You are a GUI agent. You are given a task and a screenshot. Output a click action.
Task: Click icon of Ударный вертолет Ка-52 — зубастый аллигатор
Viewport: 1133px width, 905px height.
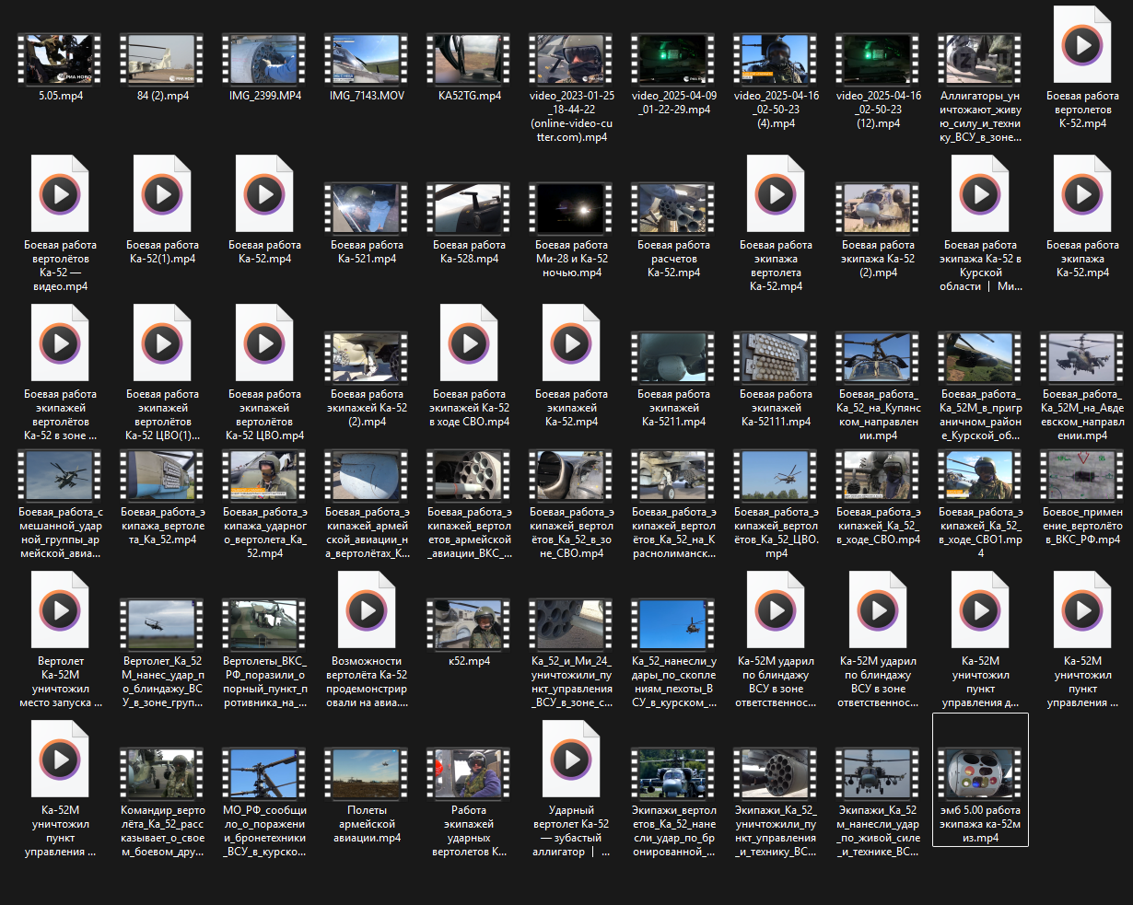tap(571, 760)
